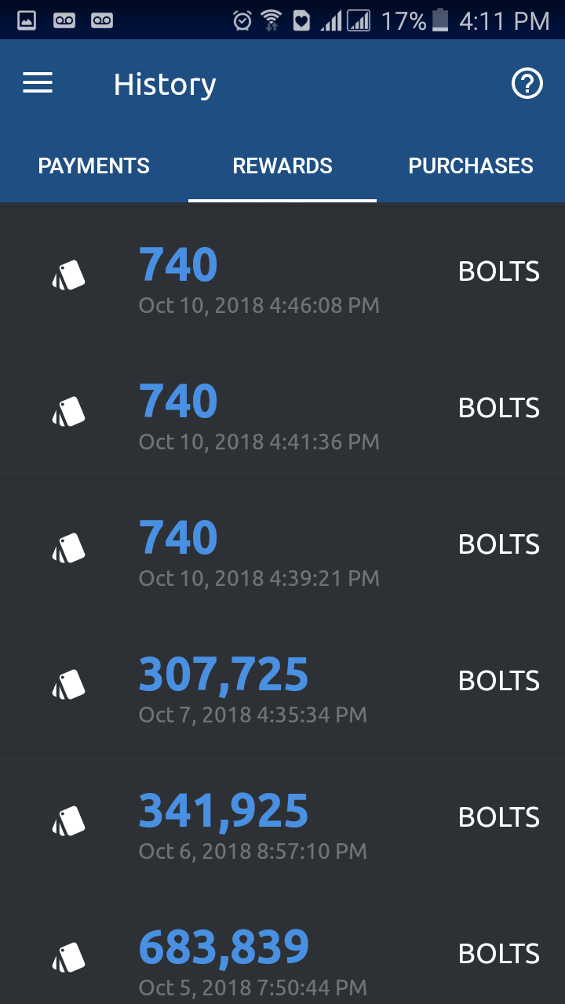Tap card icon beside 307,725 reward
The image size is (565, 1004).
point(69,685)
